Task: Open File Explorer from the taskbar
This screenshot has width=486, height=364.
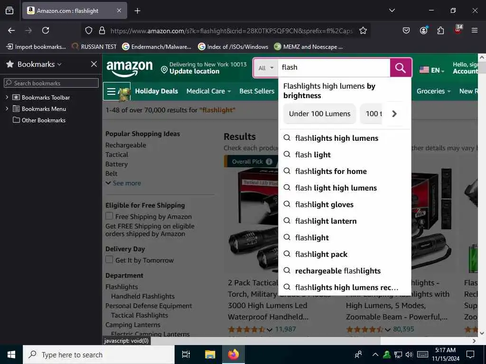Action: click(x=210, y=355)
